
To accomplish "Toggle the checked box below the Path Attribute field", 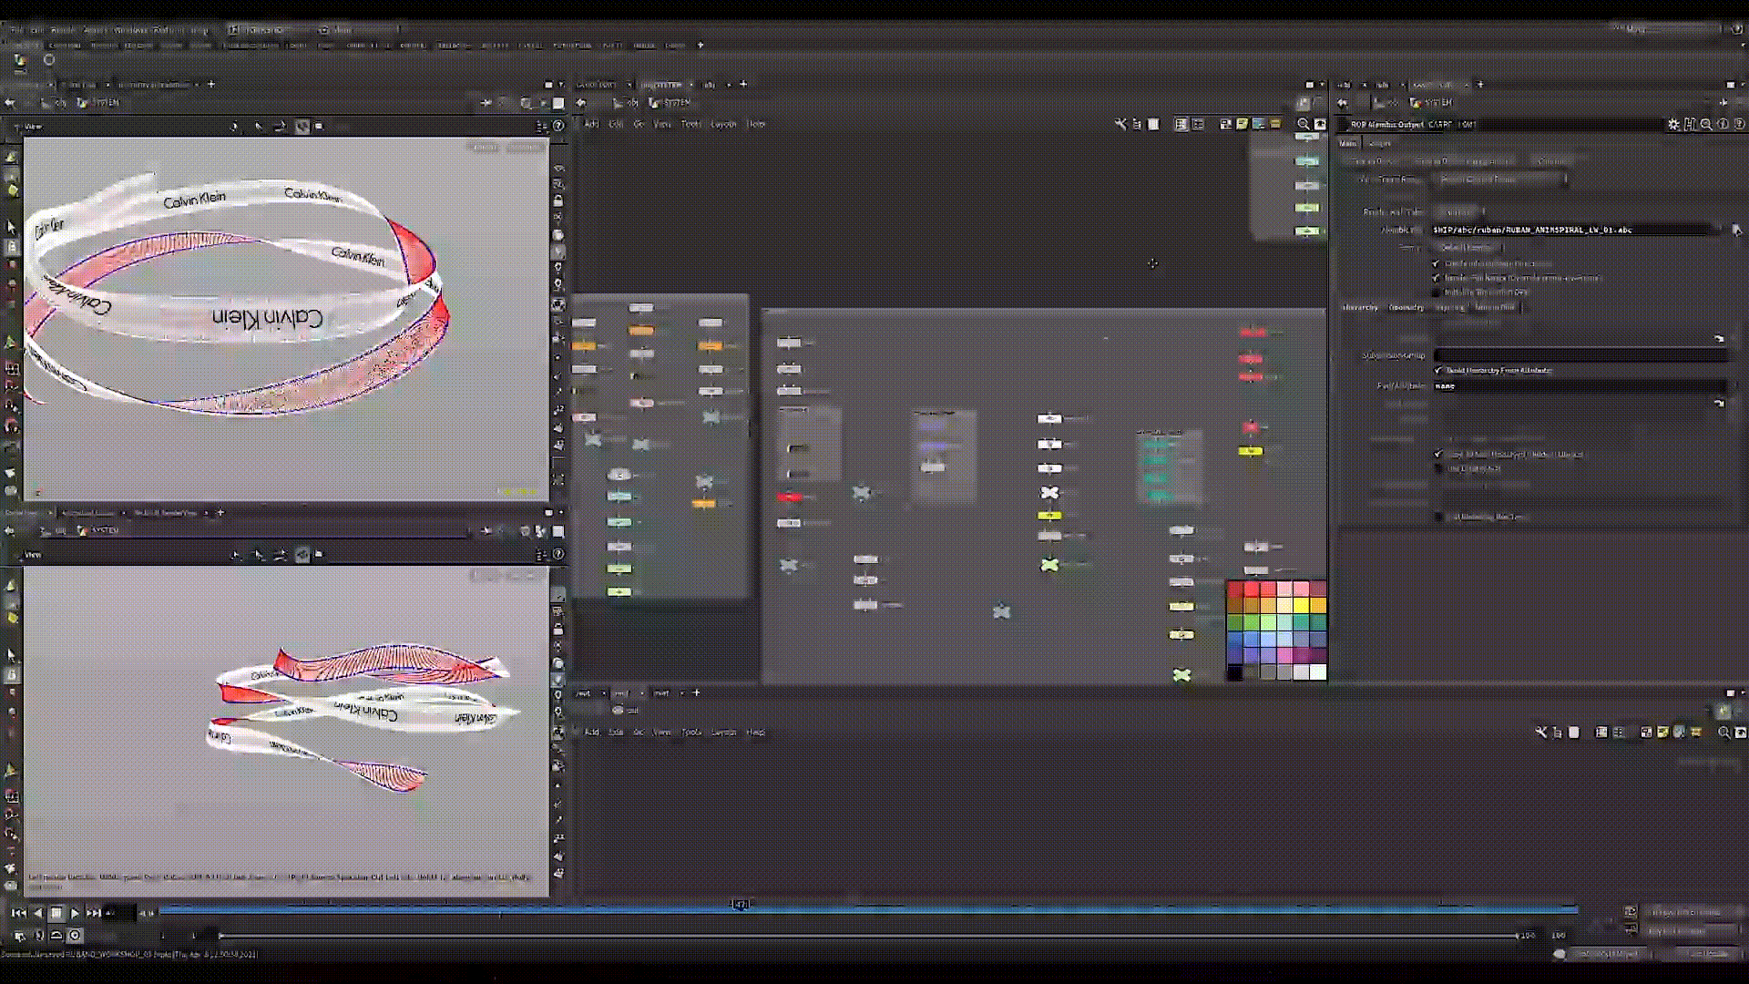I will (1438, 454).
